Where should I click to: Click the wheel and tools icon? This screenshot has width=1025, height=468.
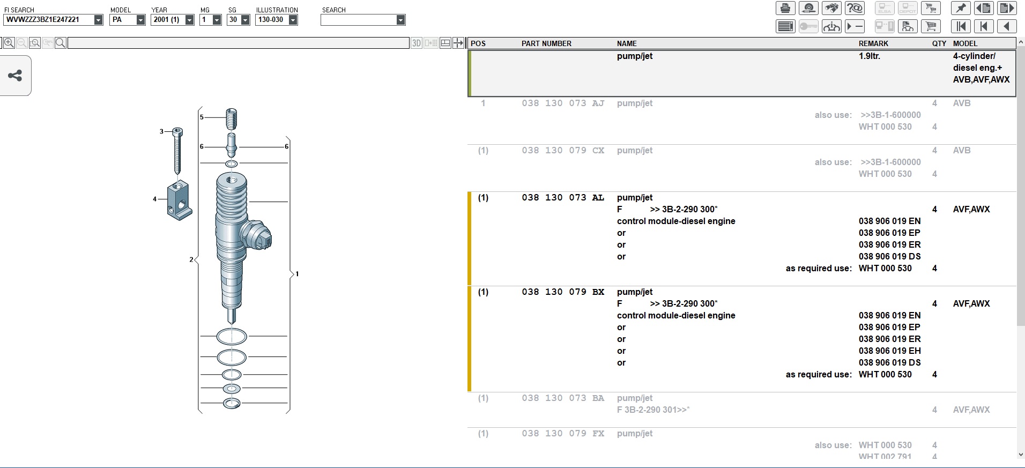808,8
